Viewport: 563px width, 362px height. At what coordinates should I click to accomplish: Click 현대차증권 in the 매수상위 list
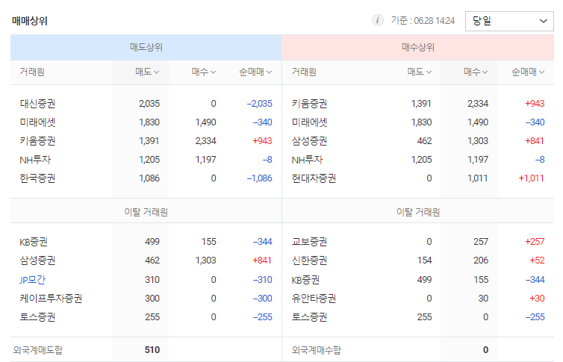pyautogui.click(x=314, y=178)
